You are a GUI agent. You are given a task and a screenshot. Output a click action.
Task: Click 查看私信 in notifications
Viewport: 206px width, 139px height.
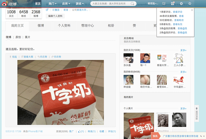pos(178,24)
